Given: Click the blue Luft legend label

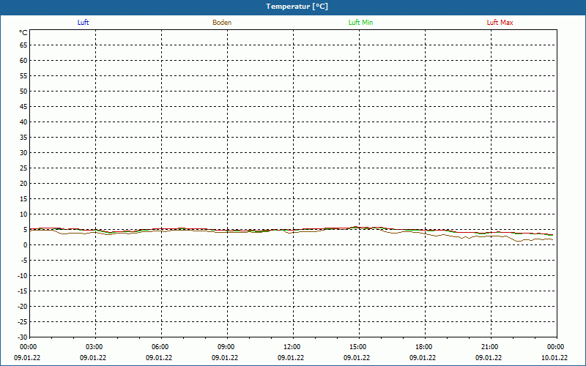Looking at the screenshot, I should pos(83,23).
